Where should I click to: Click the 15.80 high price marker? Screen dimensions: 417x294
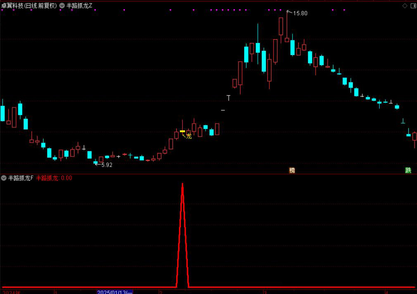point(300,13)
